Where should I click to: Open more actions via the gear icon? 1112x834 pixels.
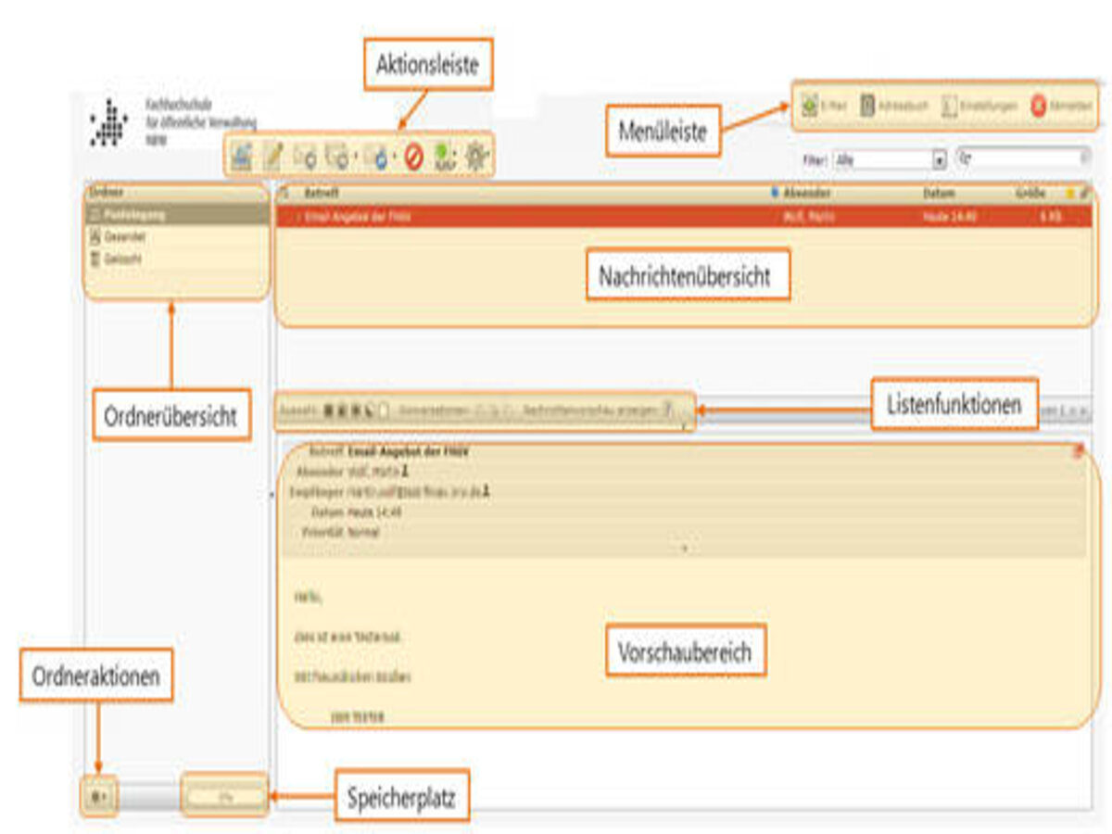click(x=477, y=157)
